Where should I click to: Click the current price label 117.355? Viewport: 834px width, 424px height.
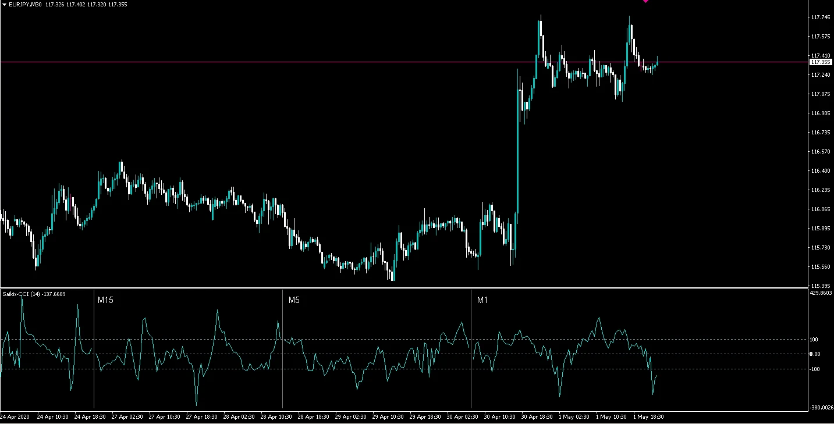point(821,62)
